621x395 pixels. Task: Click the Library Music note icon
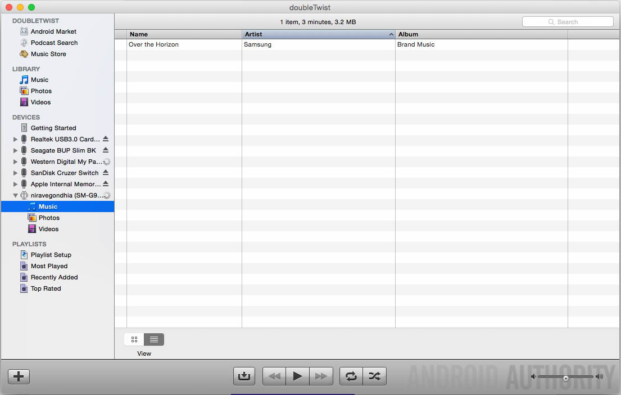[x=24, y=80]
